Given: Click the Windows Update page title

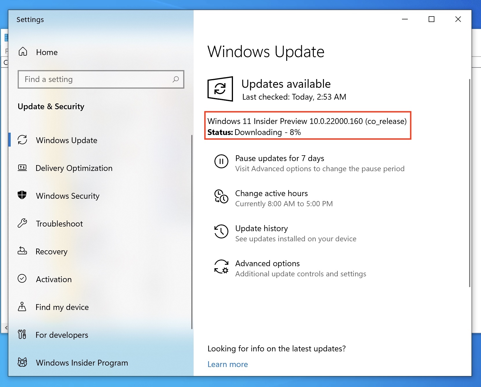Looking at the screenshot, I should pyautogui.click(x=266, y=52).
